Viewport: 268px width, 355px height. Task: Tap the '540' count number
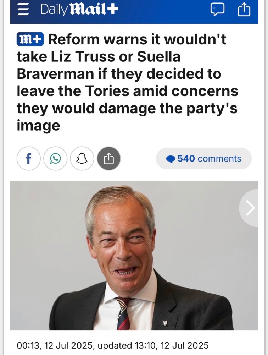(x=186, y=158)
